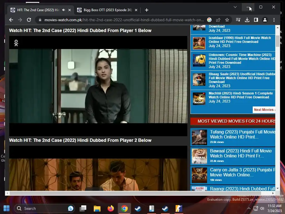Switch to Bigg Boss OTT tab
285x214 pixels.
coord(107,10)
